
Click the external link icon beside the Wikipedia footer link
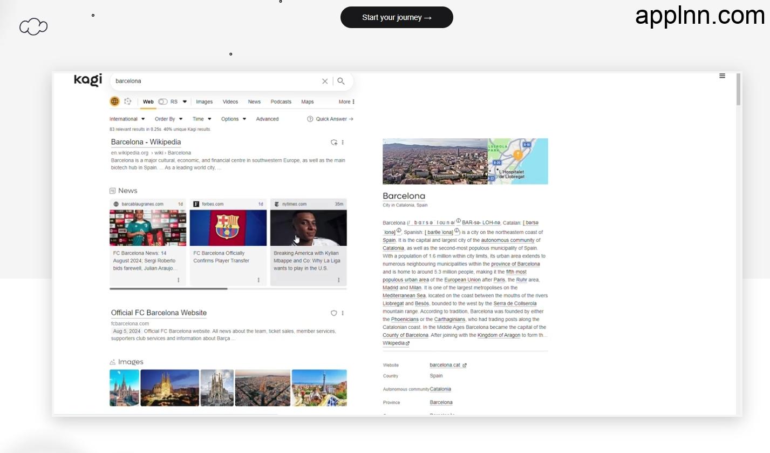(407, 343)
